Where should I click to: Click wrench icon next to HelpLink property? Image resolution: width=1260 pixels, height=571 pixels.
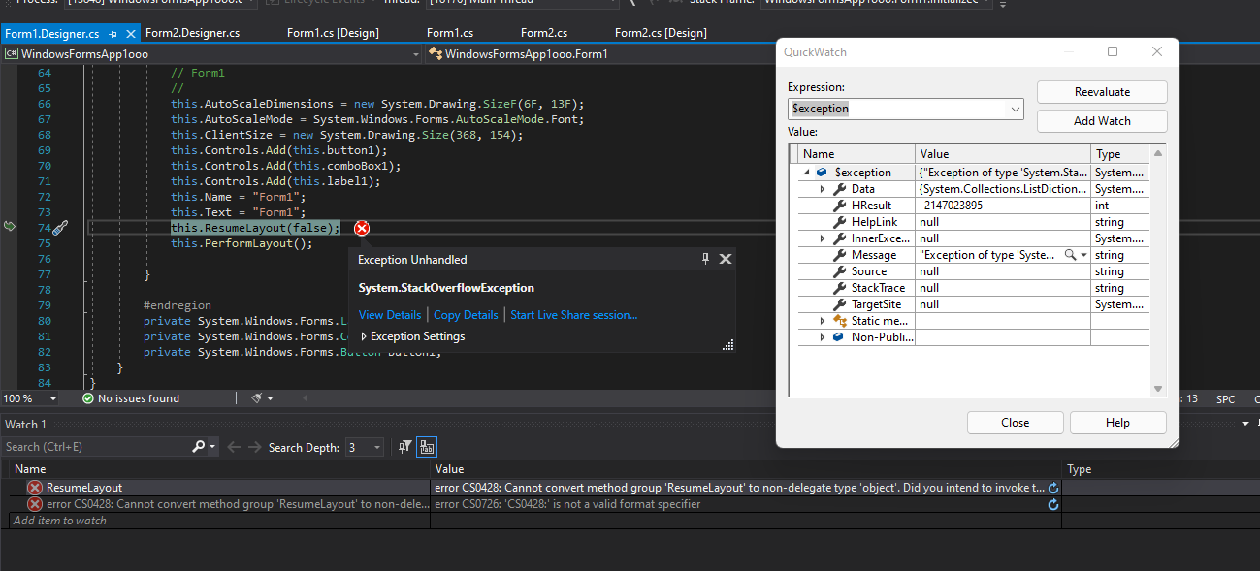point(840,222)
